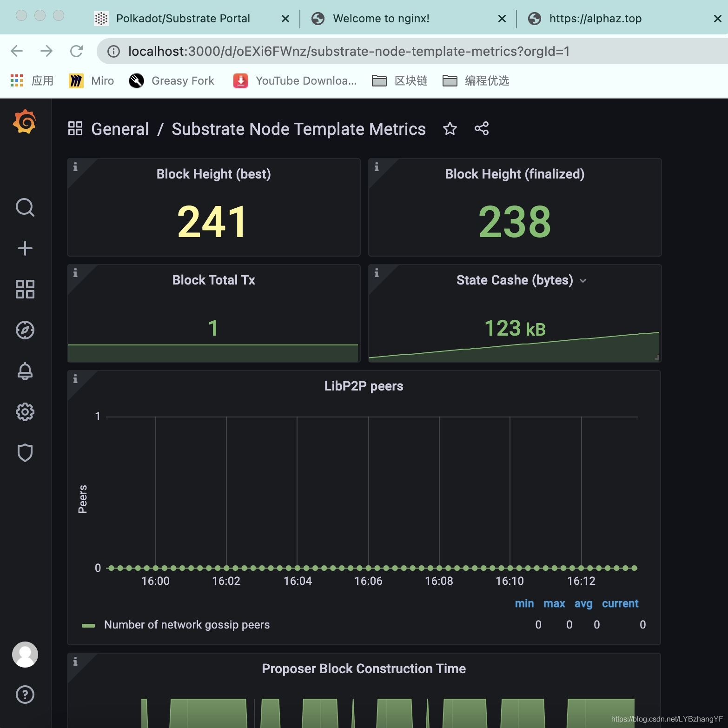The width and height of the screenshot is (728, 728).
Task: Open the Greasy Fork bookmark
Action: coord(172,81)
